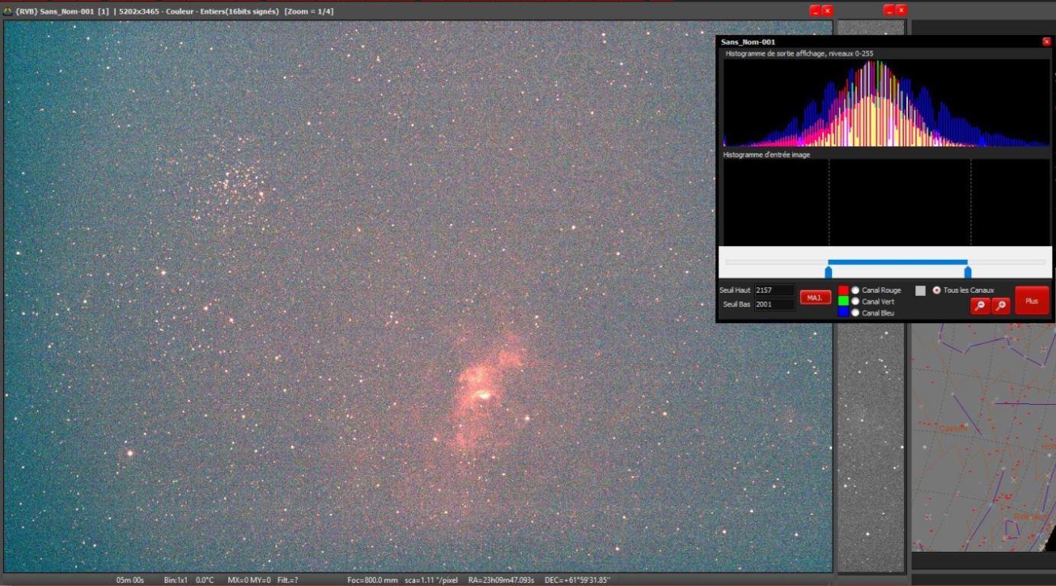
Task: Click the green channel color swatch
Action: [x=844, y=302]
